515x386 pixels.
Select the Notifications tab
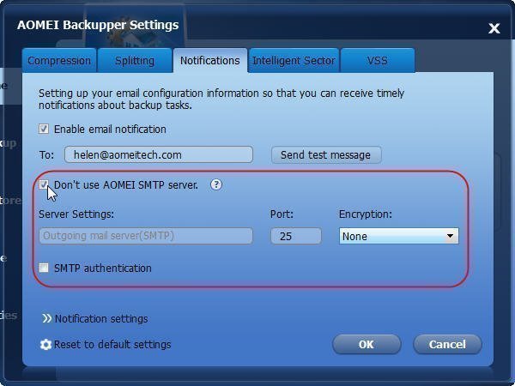(210, 60)
